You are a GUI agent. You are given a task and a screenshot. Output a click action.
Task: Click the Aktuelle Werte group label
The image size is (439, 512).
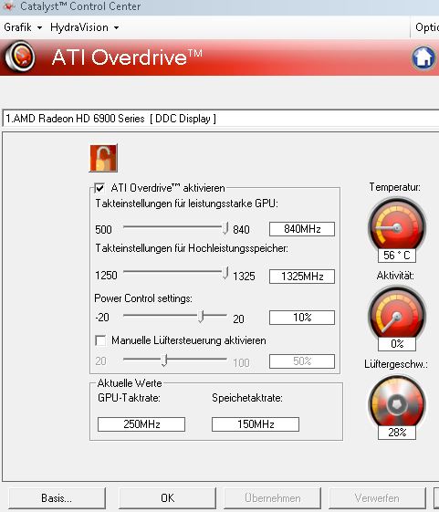point(130,383)
